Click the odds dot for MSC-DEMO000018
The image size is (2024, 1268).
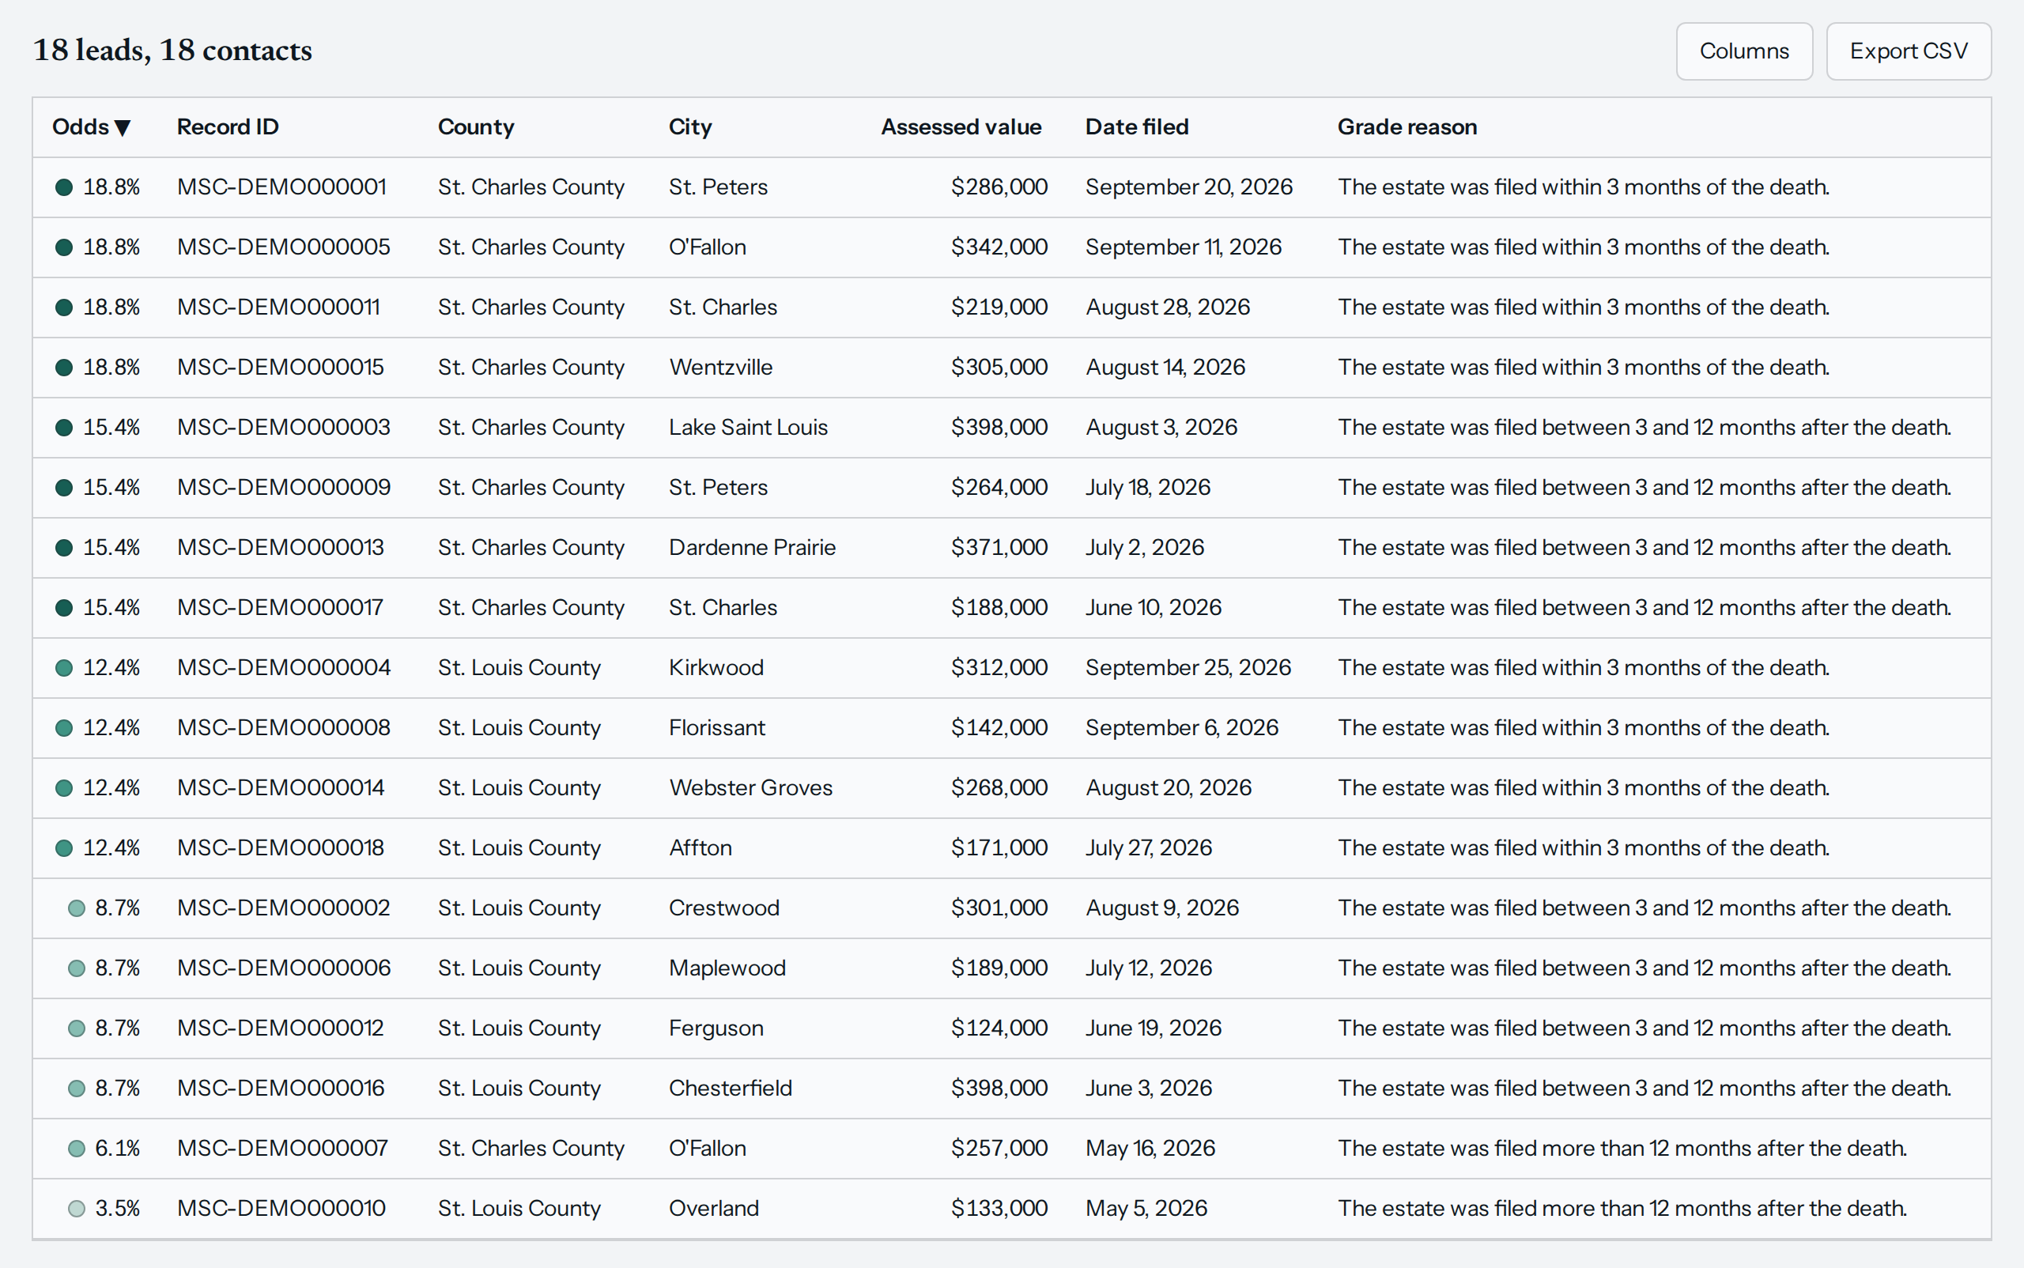point(64,849)
